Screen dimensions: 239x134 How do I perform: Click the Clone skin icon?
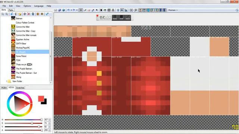click(x=33, y=14)
